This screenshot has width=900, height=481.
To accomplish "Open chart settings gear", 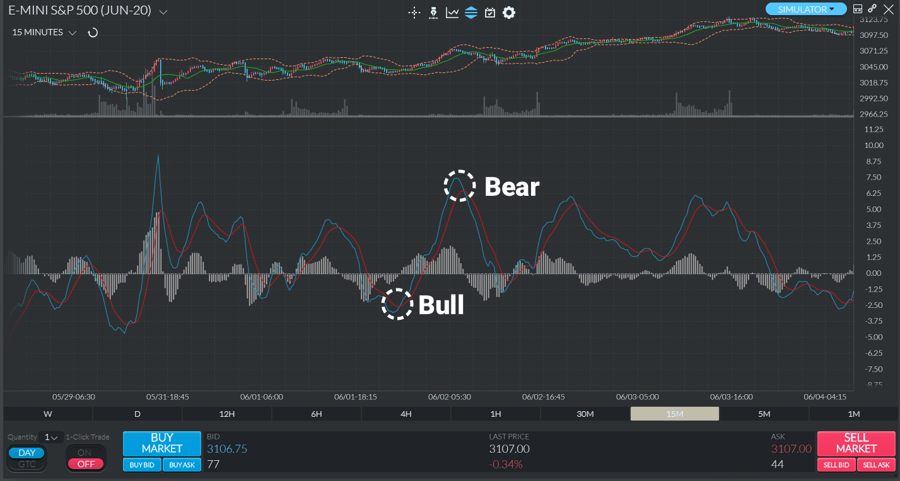I will [x=509, y=13].
